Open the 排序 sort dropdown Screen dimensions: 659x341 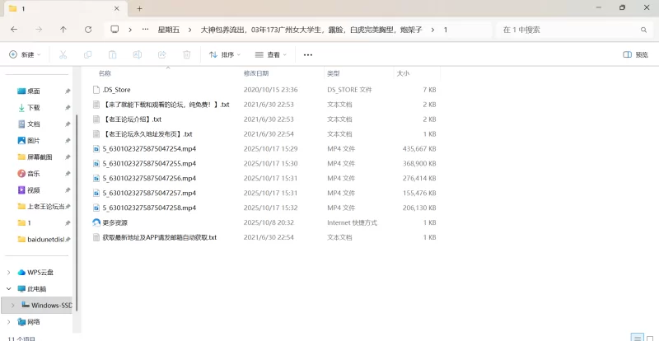pyautogui.click(x=225, y=54)
